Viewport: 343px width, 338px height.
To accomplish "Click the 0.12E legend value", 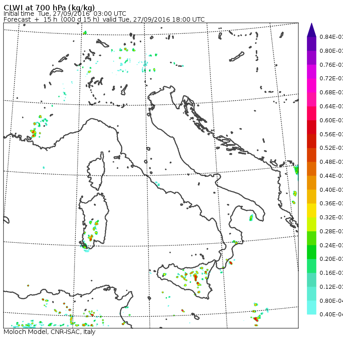I will point(331,287).
